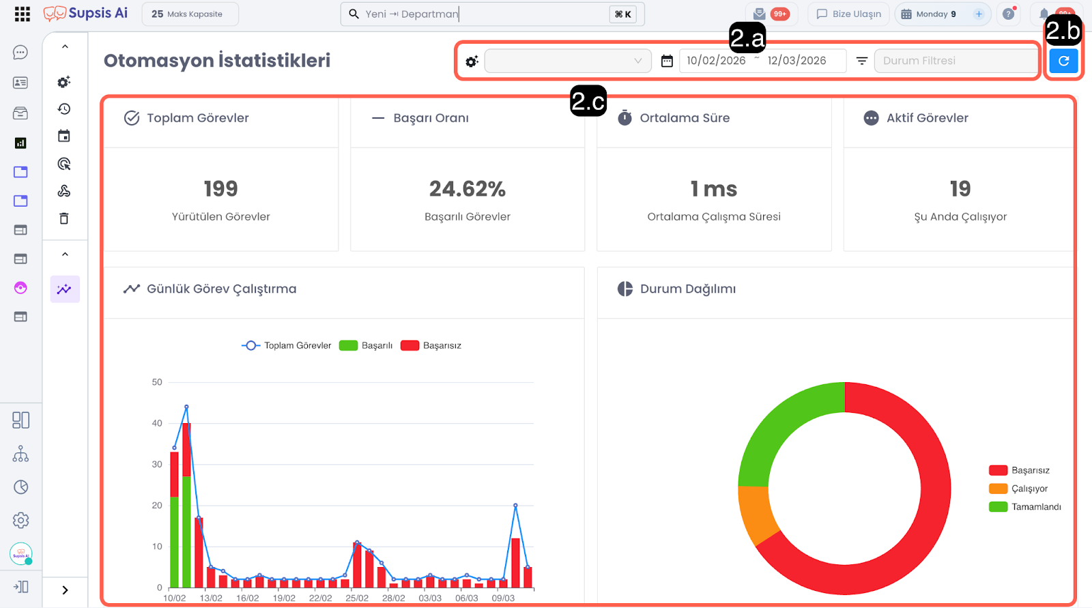Collapse the top sidebar submenu section chevron
This screenshot has width=1092, height=608.
point(65,47)
